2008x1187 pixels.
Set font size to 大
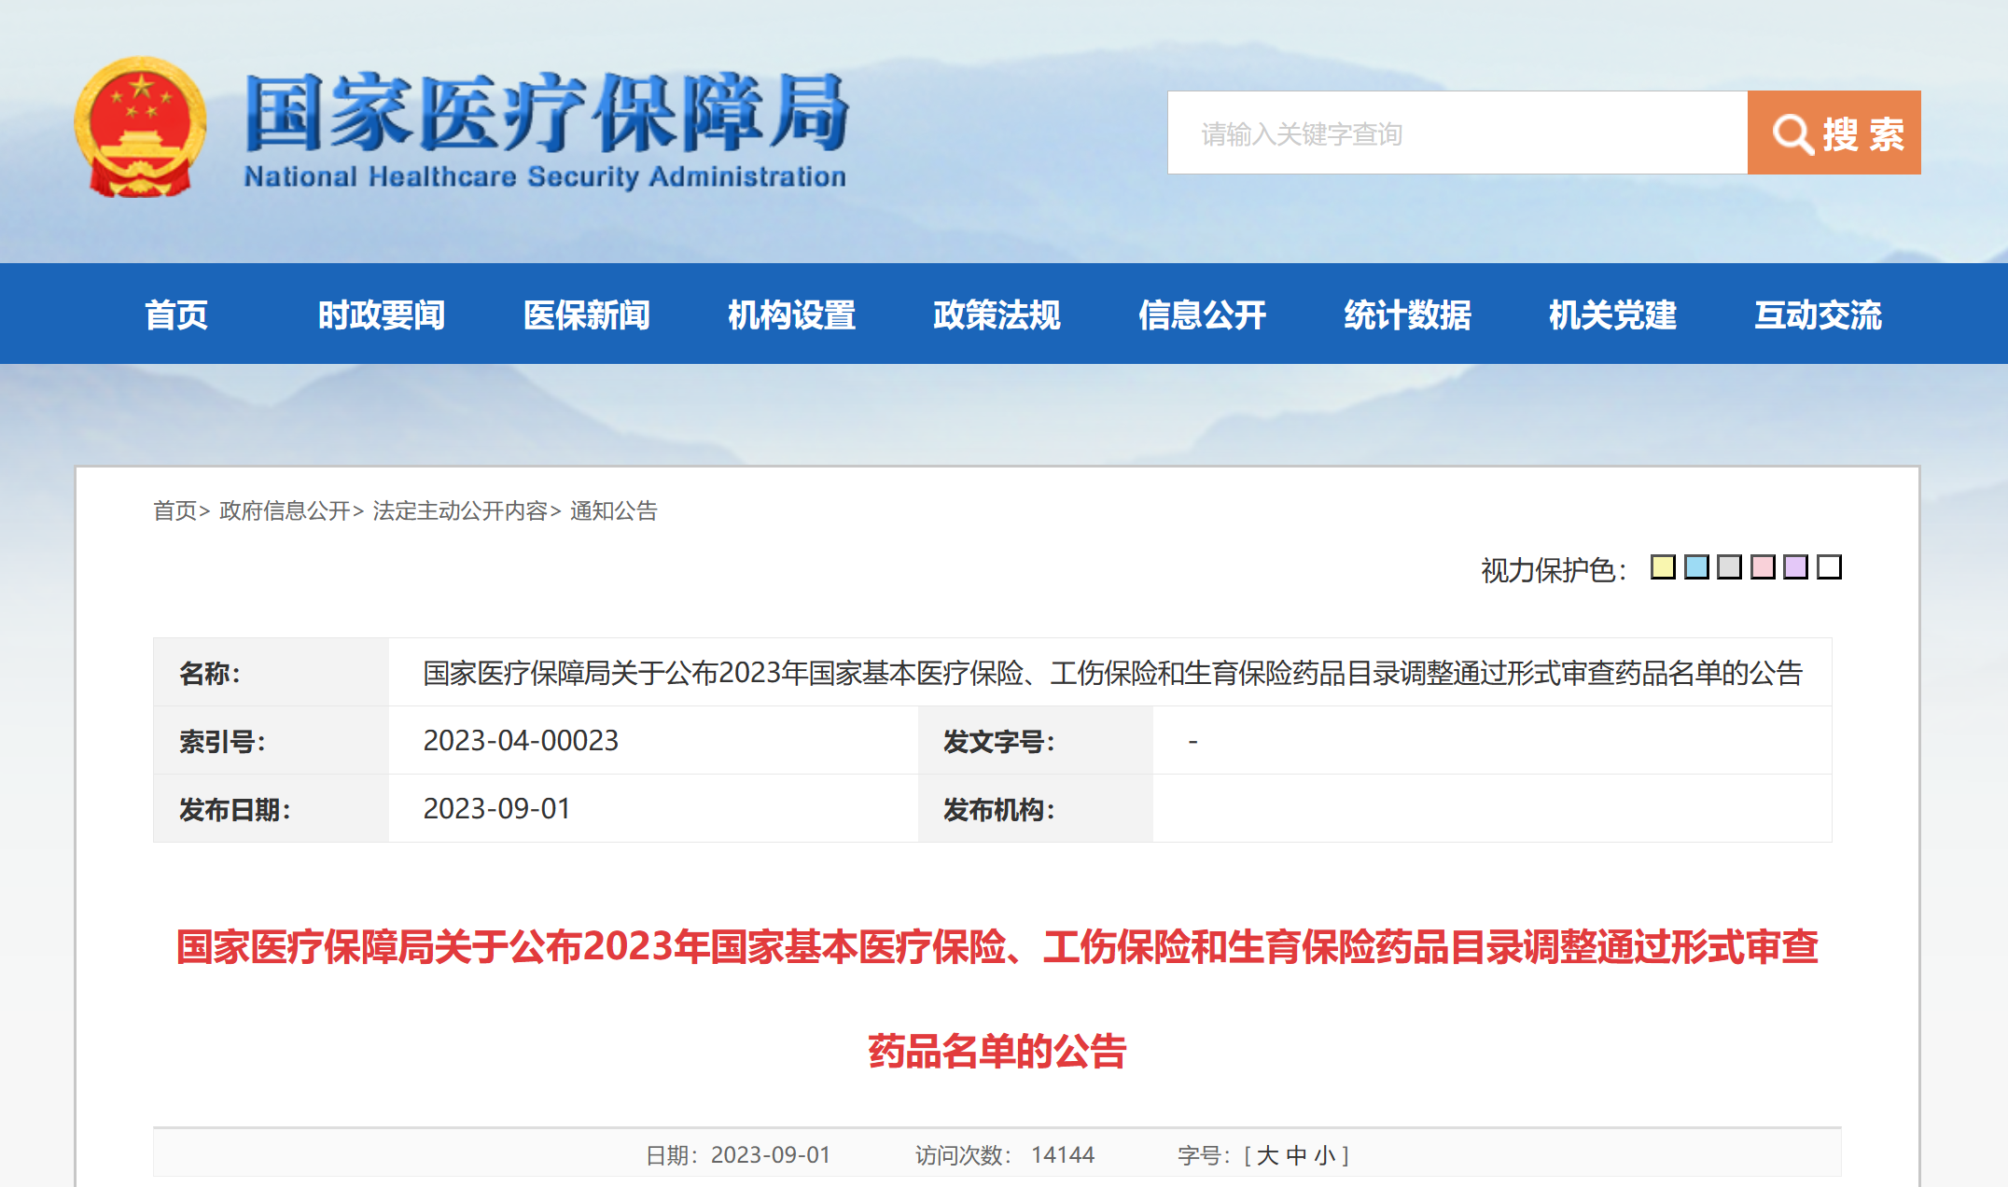1267,1155
